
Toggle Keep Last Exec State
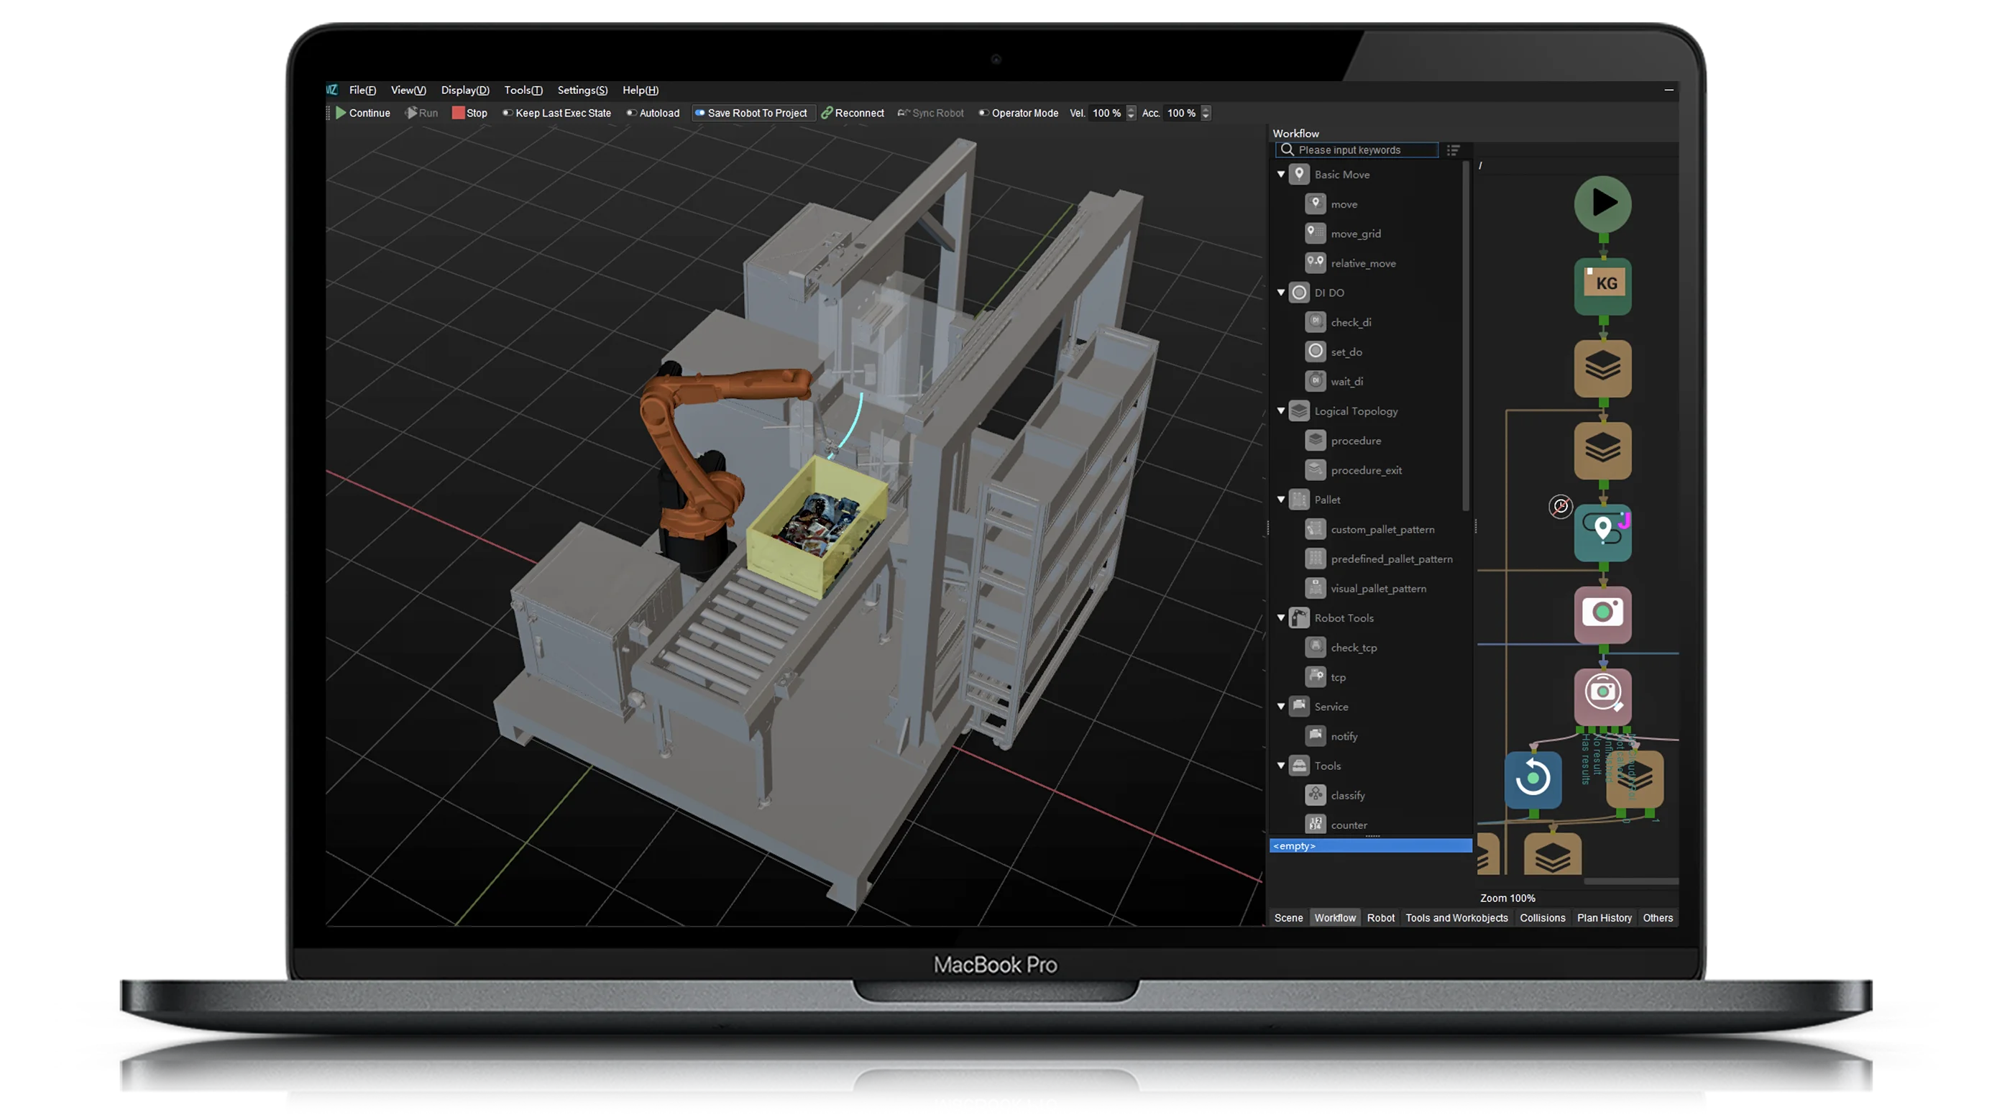point(557,113)
